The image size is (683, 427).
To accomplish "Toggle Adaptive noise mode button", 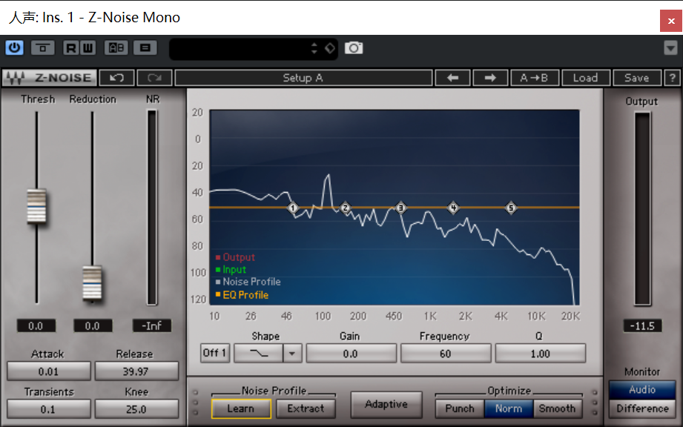I will tap(386, 404).
